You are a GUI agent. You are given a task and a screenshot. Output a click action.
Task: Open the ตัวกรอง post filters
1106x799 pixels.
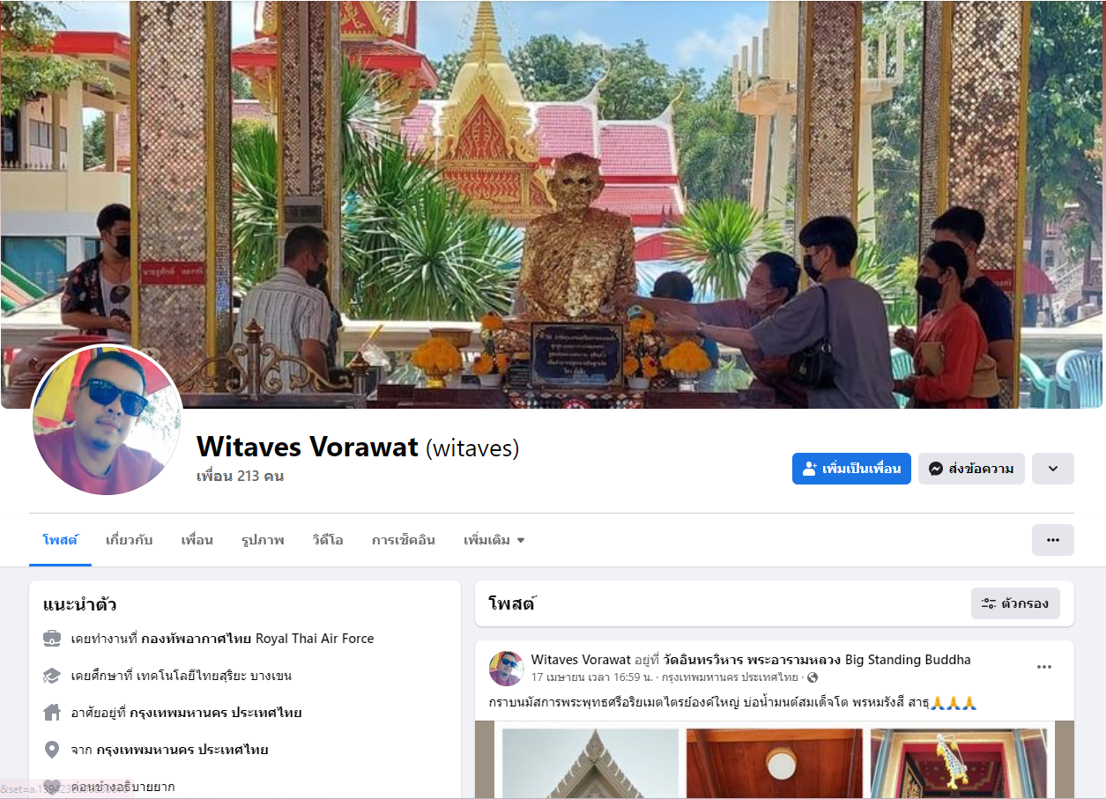coord(1015,603)
